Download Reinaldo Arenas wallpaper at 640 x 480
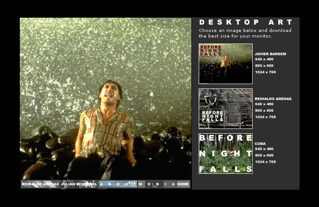The height and width of the screenshot is (207, 319). [264, 104]
